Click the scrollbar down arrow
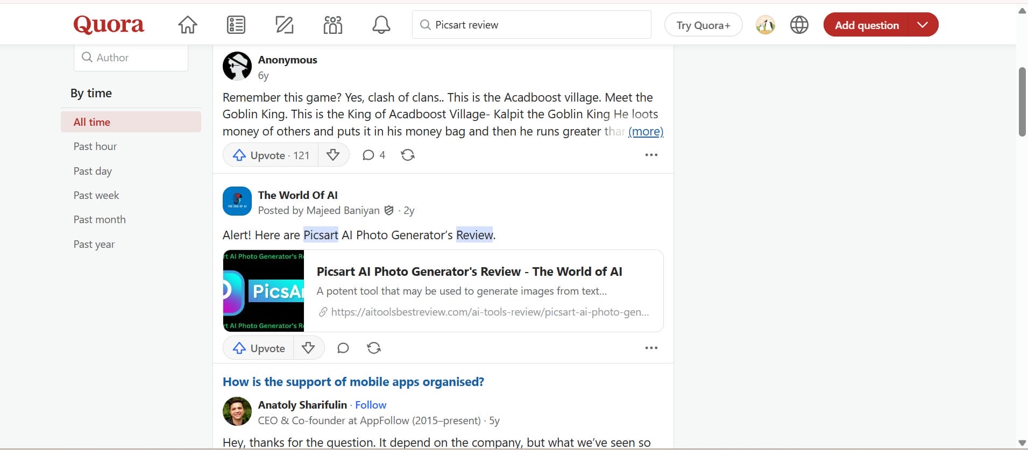 tap(1022, 443)
